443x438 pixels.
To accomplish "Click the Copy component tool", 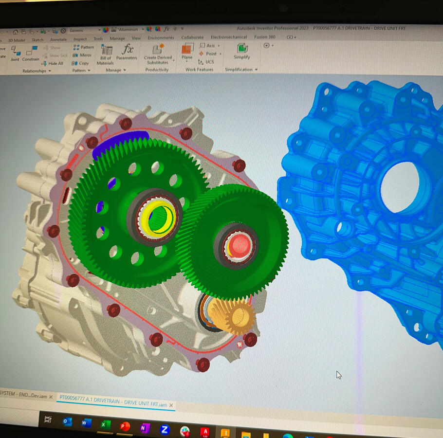I will (x=80, y=63).
